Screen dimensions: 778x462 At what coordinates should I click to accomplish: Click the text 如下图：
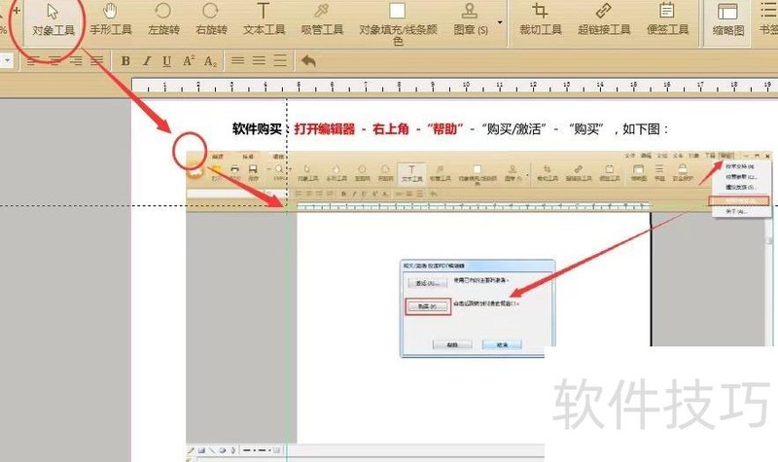pos(645,129)
